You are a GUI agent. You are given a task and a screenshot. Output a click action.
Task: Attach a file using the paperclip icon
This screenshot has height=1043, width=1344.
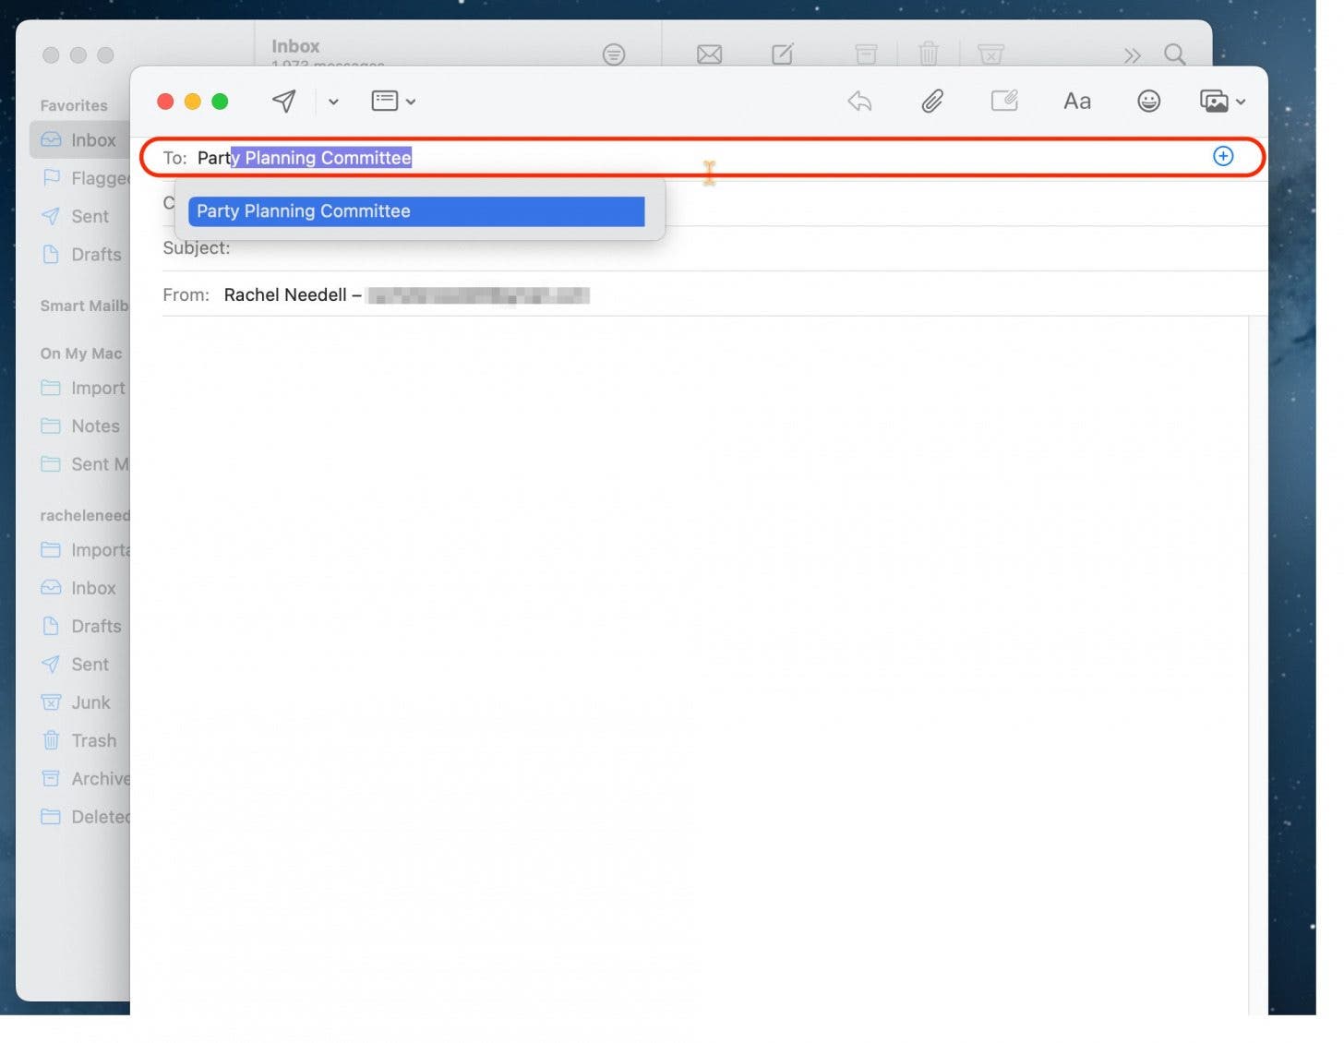pyautogui.click(x=932, y=101)
